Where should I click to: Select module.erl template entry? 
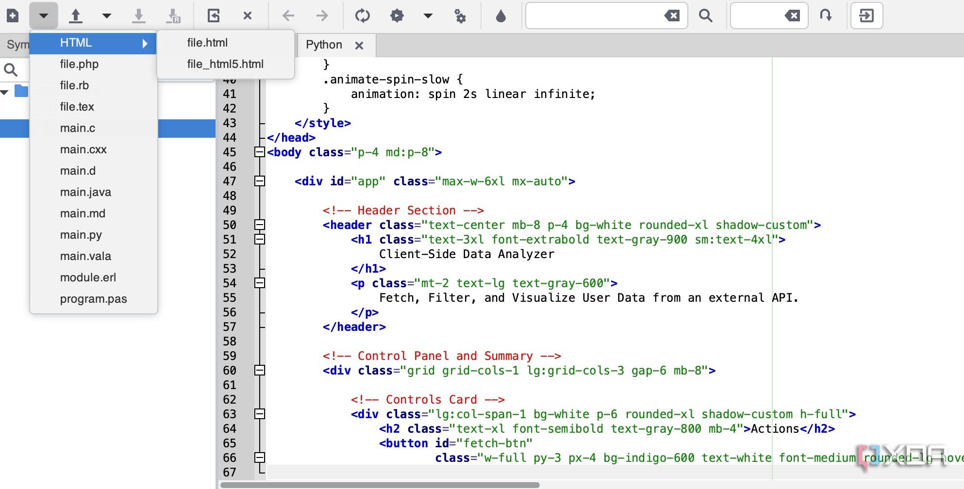click(x=93, y=277)
